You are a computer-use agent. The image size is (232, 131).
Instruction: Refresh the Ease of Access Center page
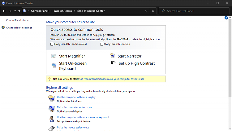tap(153, 11)
